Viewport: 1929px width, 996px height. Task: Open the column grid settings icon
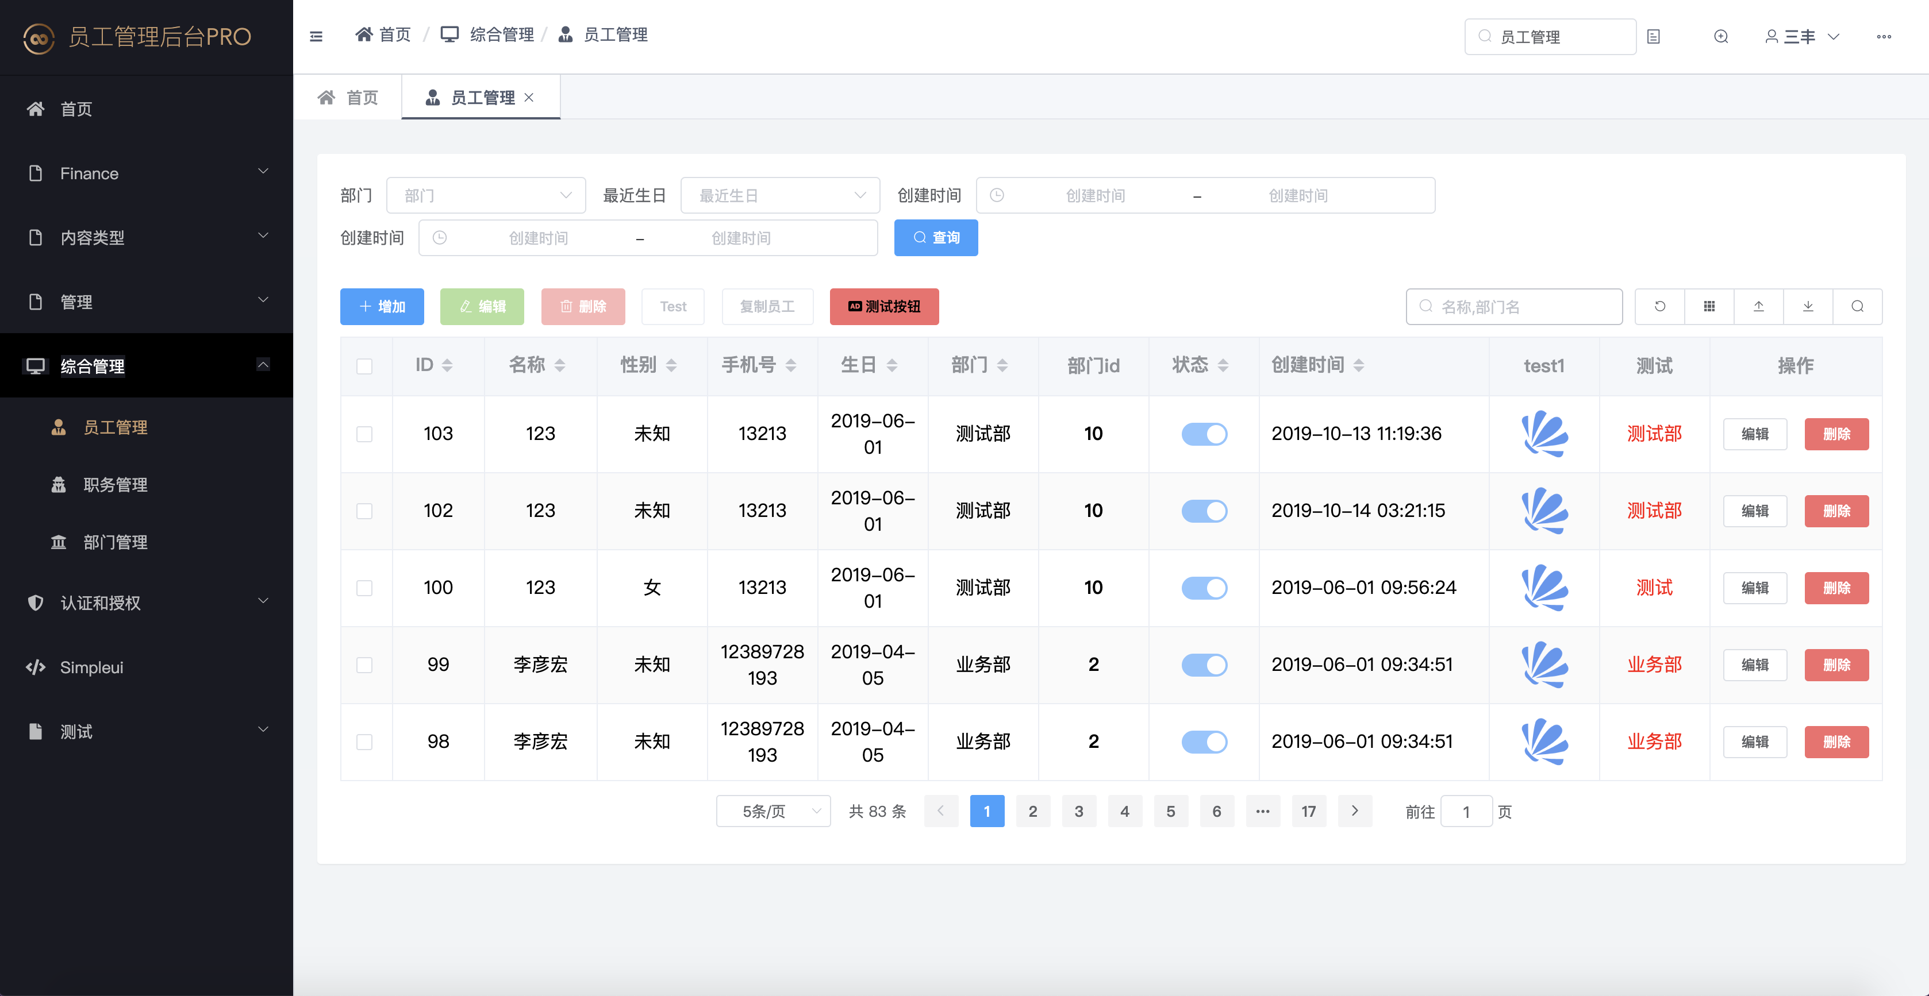(1709, 306)
